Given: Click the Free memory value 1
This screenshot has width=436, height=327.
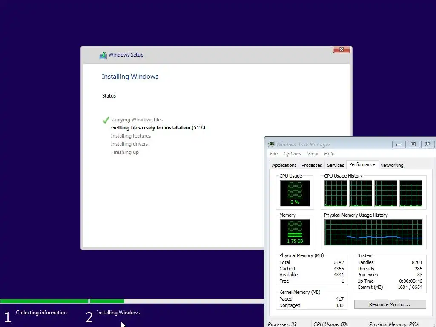Looking at the screenshot, I should click(343, 281).
